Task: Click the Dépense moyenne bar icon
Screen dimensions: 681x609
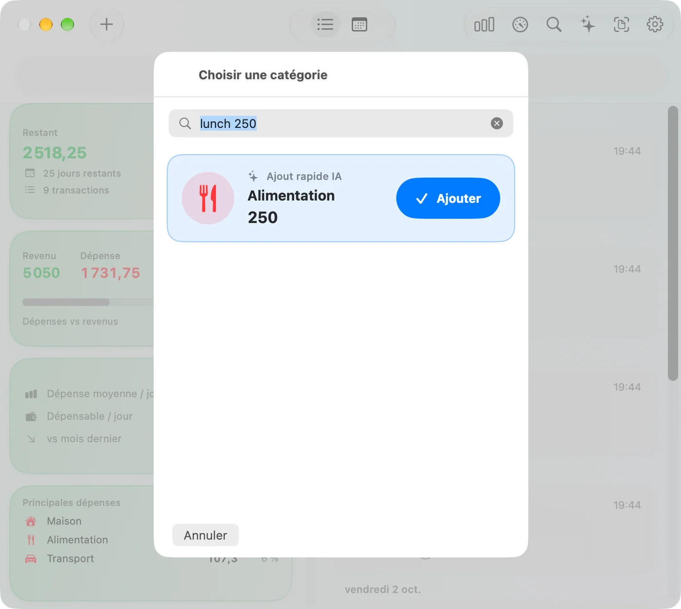Action: [x=31, y=394]
